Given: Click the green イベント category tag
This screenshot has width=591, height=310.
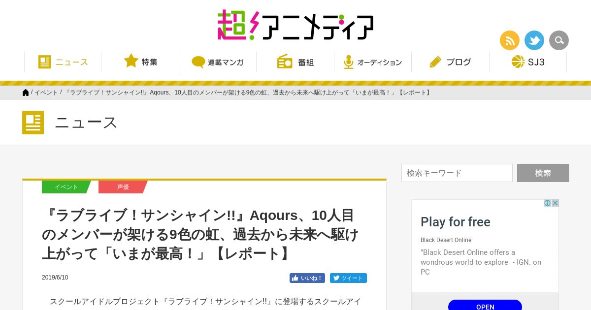Looking at the screenshot, I should pos(66,187).
